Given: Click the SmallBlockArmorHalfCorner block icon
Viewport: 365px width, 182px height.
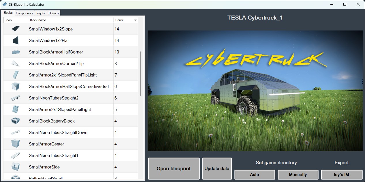Looking at the screenshot, I should pos(15,52).
